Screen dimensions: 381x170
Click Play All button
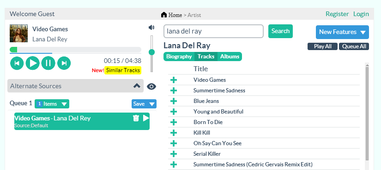(x=323, y=46)
